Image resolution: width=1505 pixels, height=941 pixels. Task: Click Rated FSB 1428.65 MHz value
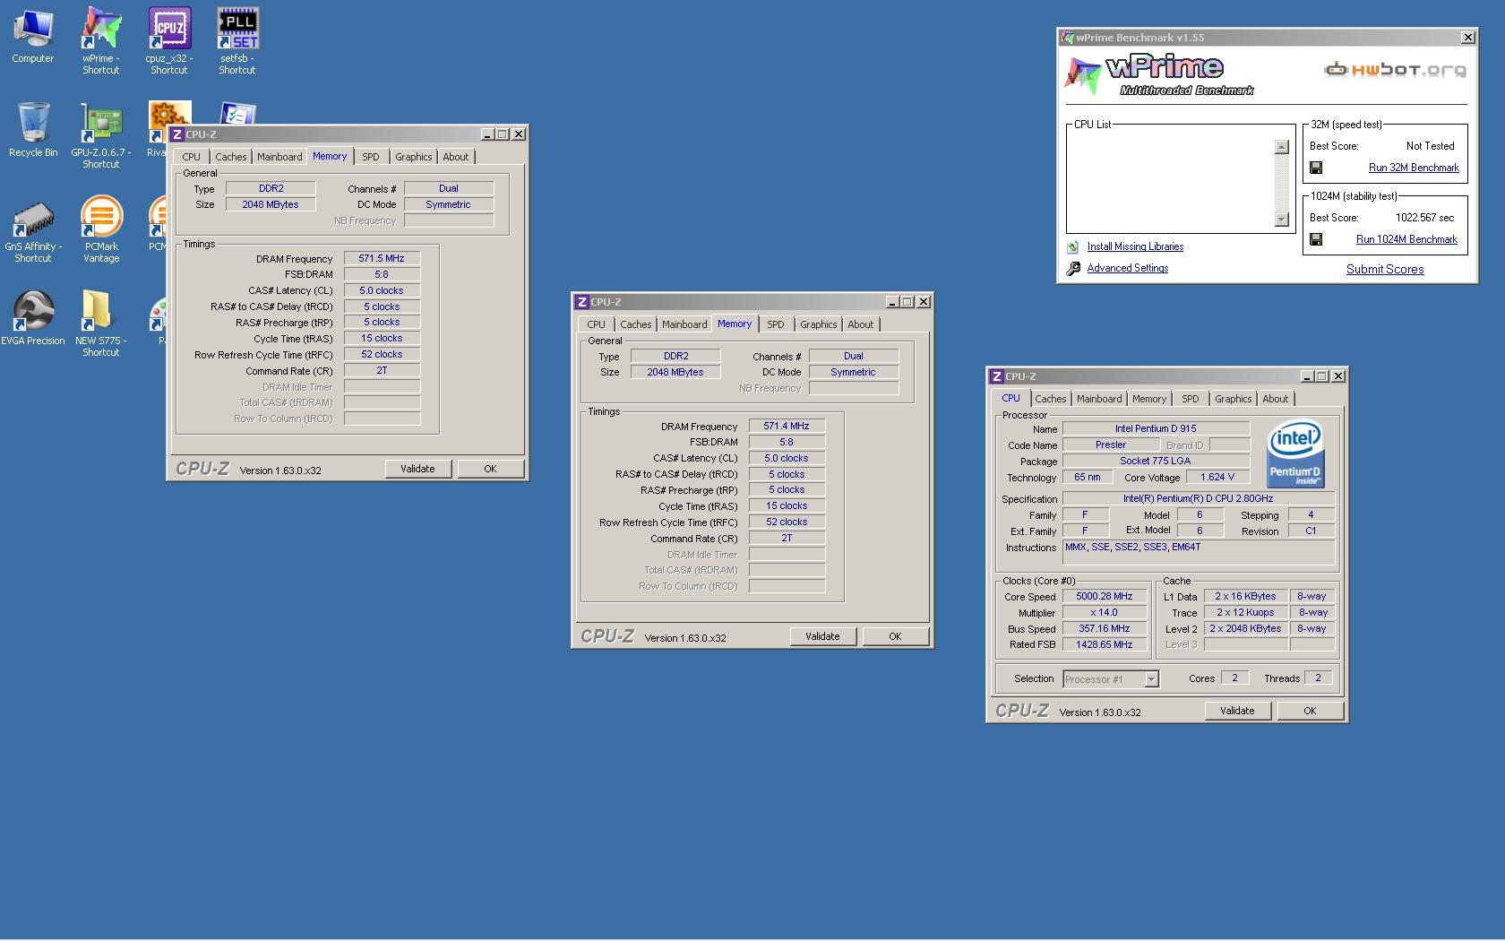click(x=1105, y=644)
